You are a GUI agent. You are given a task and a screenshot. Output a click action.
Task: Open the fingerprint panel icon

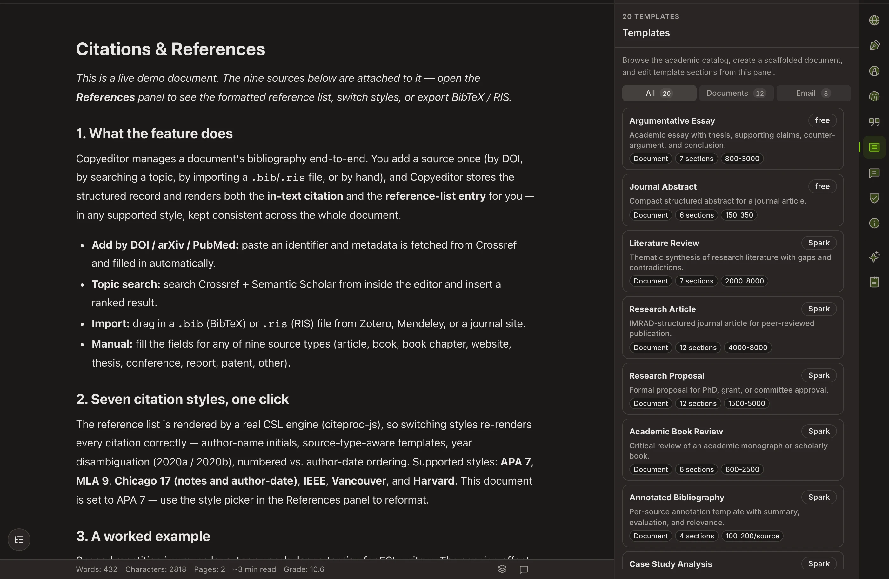[874, 96]
